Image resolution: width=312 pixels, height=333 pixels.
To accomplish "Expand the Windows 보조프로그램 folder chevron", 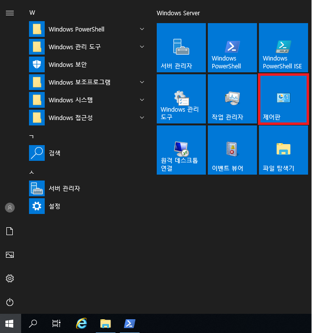I will [x=142, y=82].
